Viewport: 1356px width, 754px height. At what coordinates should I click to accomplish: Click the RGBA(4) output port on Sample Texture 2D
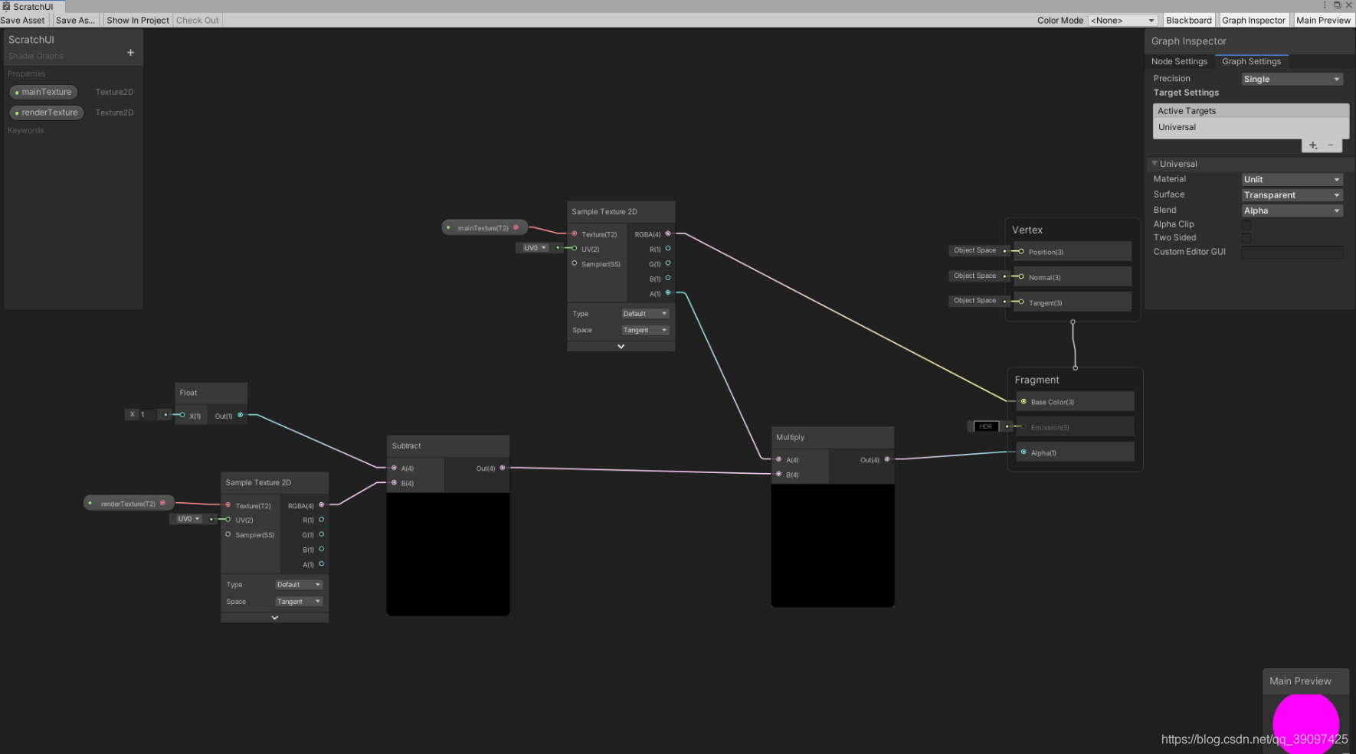[668, 234]
